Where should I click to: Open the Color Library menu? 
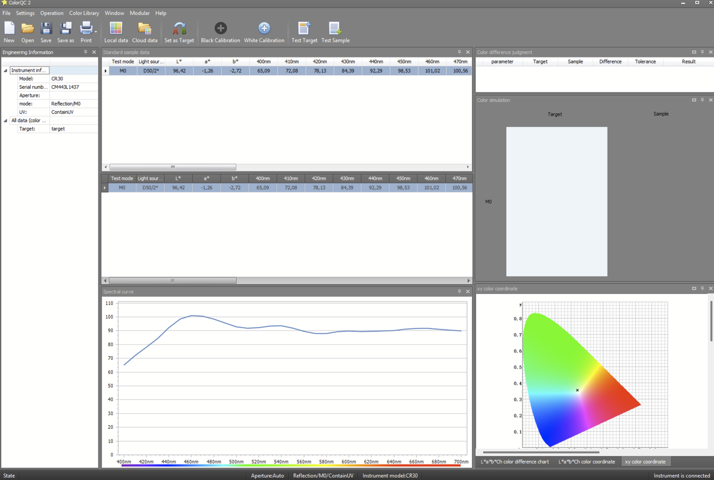[84, 13]
